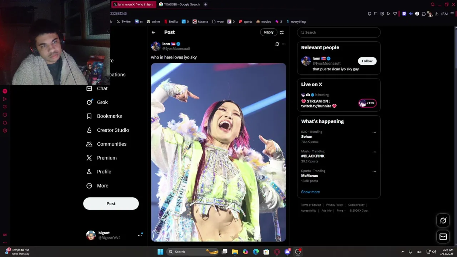The image size is (457, 257).
Task: Open the Windows Start button
Action: pyautogui.click(x=160, y=252)
